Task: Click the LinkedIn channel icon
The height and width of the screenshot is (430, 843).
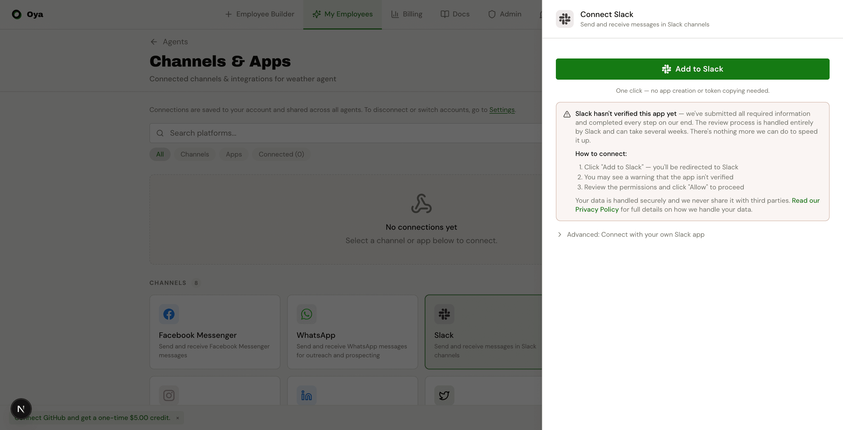Action: (x=306, y=395)
